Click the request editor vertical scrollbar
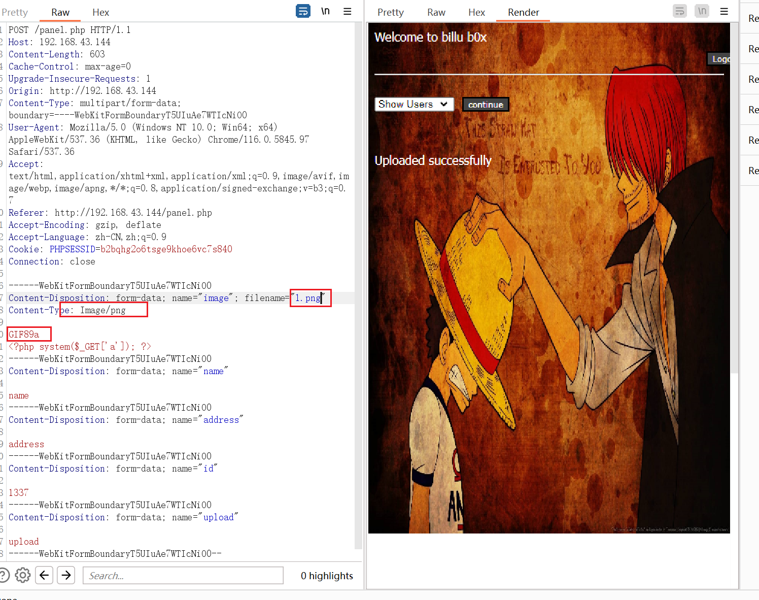This screenshot has height=600, width=759. point(359,284)
